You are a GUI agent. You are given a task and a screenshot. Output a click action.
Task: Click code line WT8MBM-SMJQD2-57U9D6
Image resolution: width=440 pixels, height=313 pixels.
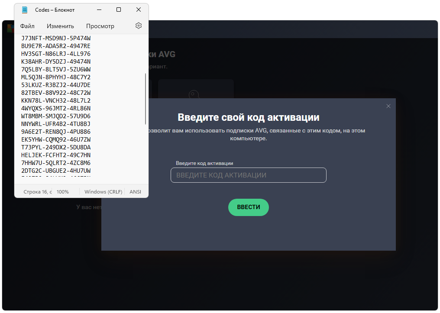point(56,116)
